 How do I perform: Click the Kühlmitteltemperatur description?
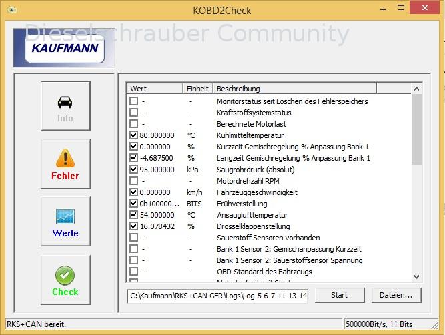point(250,135)
